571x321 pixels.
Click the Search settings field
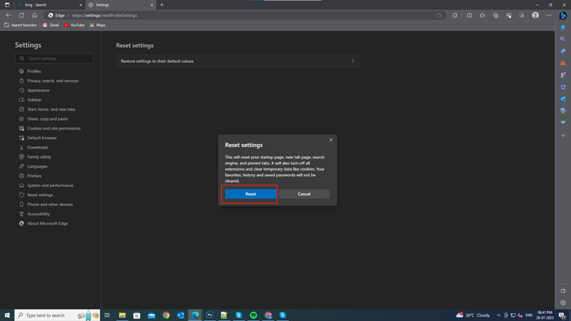click(54, 58)
